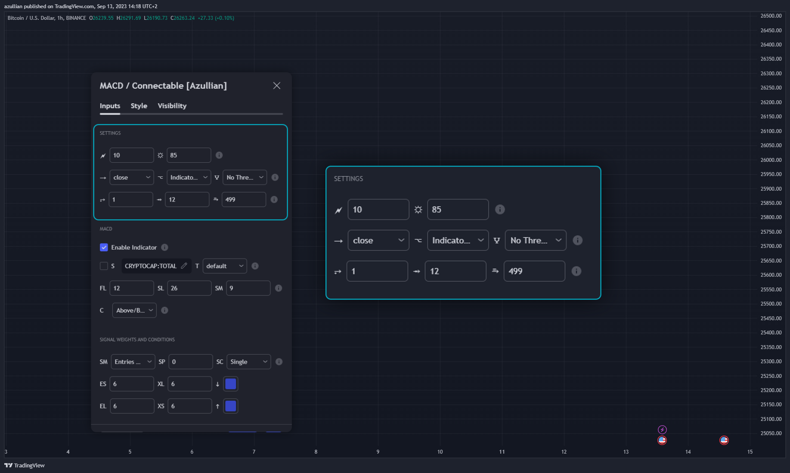
Task: Click the US flag icon below the lightning icon
Action: (x=662, y=440)
